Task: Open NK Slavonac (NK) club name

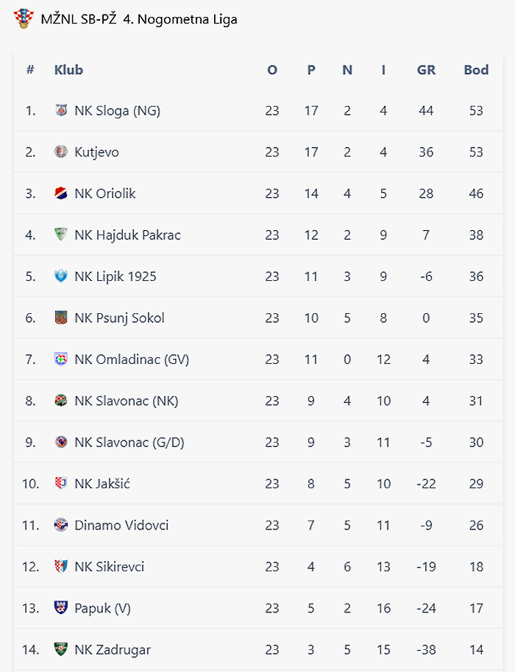Action: (126, 401)
